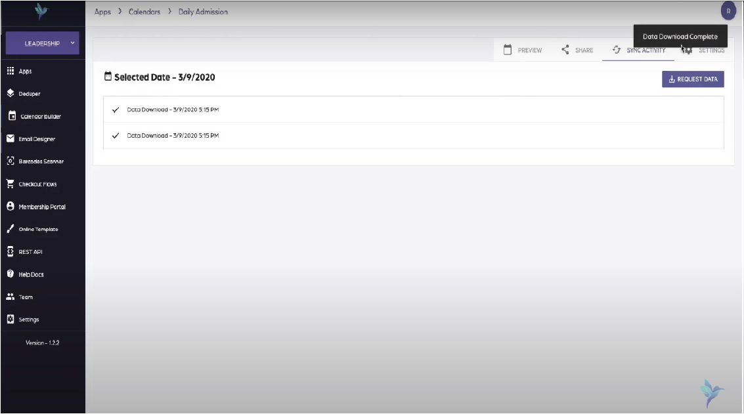744x414 pixels.
Task: Dismiss the Data Download Complete notification
Action: 681,36
